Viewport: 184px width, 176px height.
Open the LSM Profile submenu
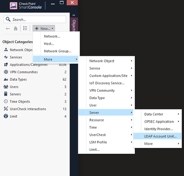pyautogui.click(x=106, y=142)
